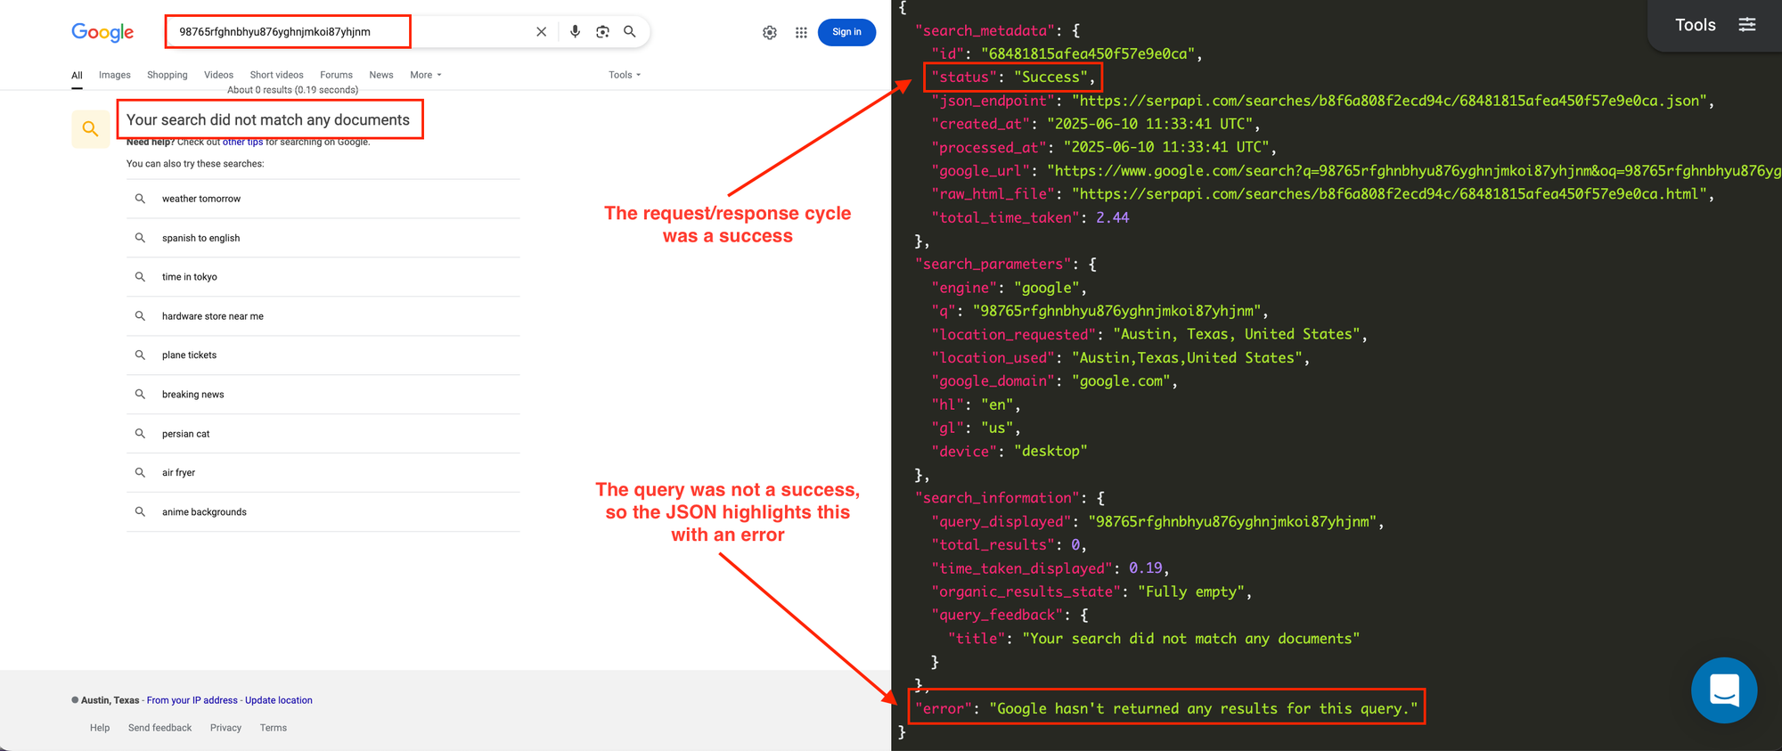Click search icon beside plane tickets

click(x=140, y=355)
